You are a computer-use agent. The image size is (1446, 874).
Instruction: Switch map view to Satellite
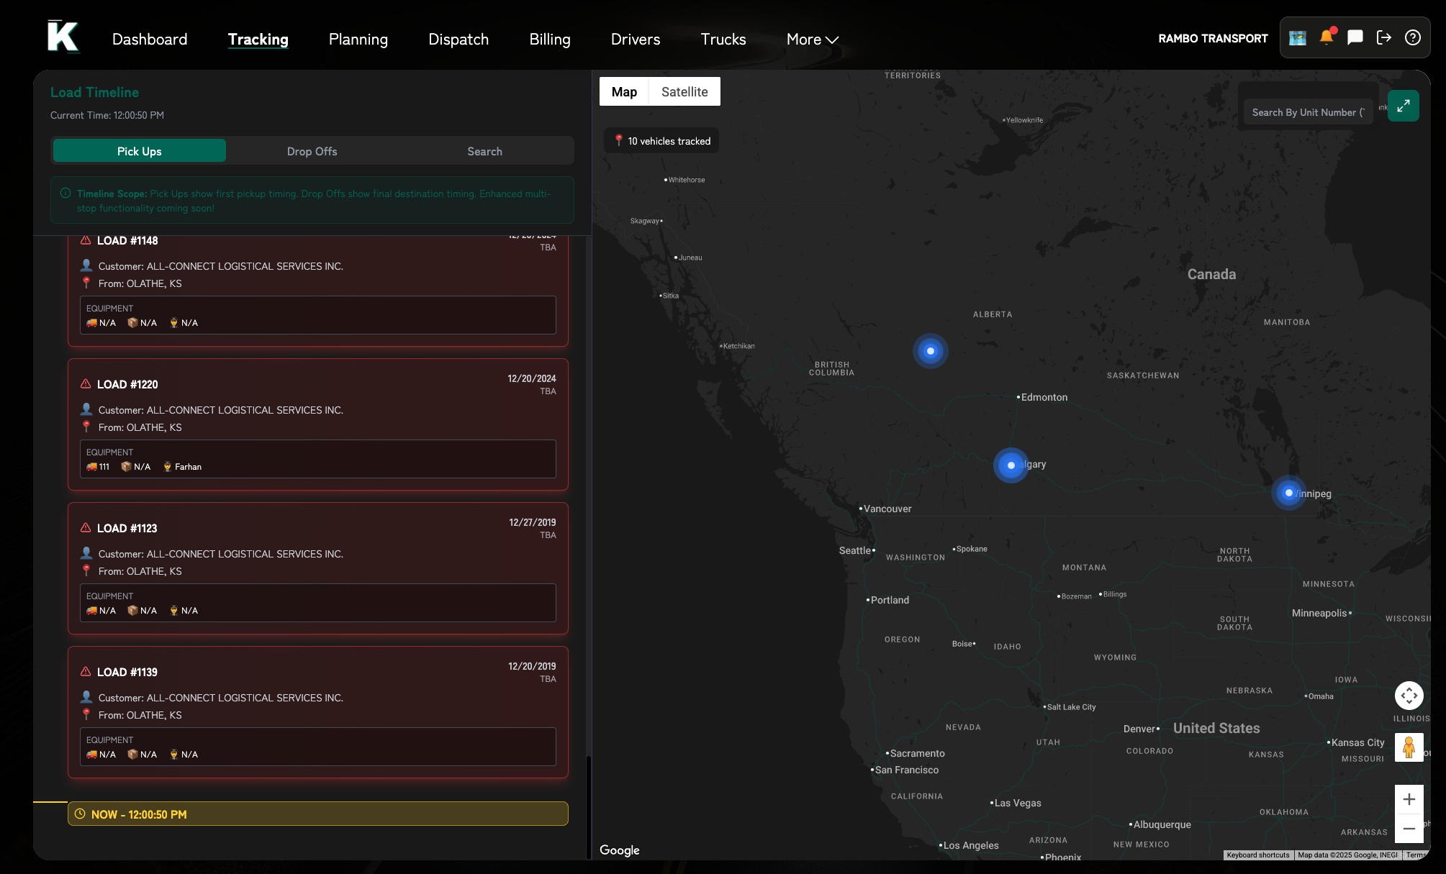pos(684,92)
